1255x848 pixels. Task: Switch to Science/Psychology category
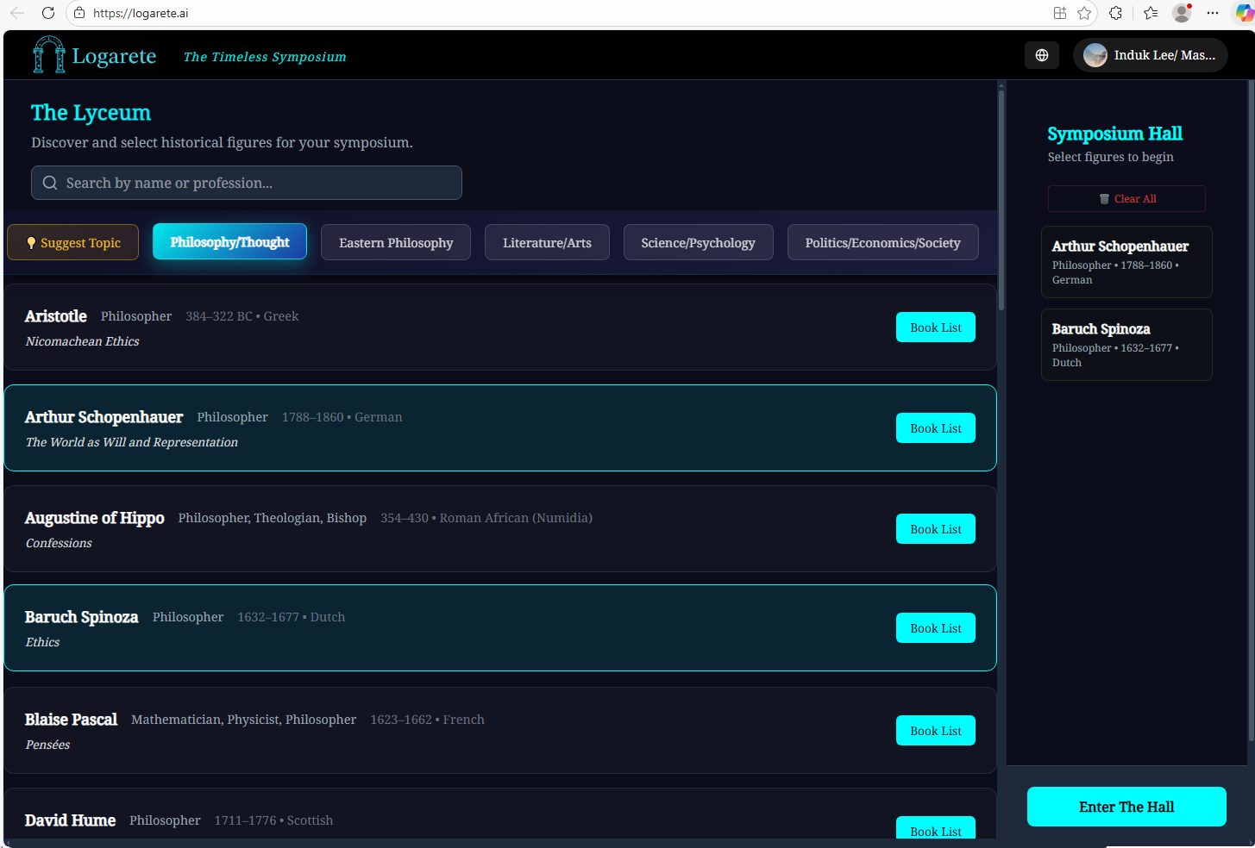pos(698,242)
